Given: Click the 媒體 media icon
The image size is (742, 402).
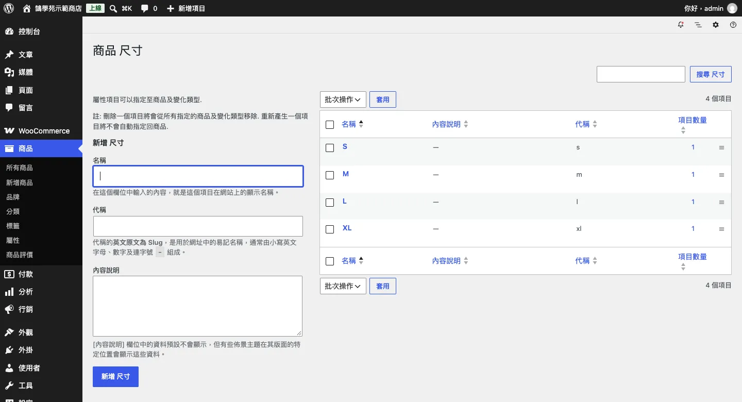Looking at the screenshot, I should [9, 72].
